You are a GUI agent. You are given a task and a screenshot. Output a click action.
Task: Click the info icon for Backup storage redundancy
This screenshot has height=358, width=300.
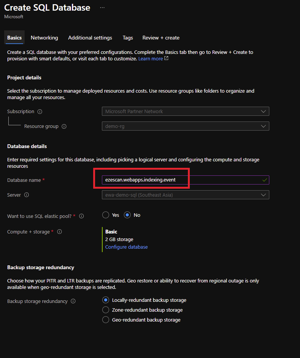pyautogui.click(x=73, y=301)
